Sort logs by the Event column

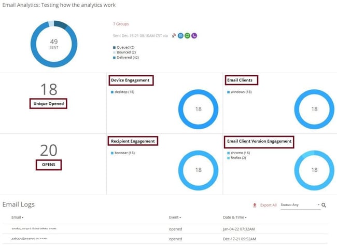tap(175, 217)
